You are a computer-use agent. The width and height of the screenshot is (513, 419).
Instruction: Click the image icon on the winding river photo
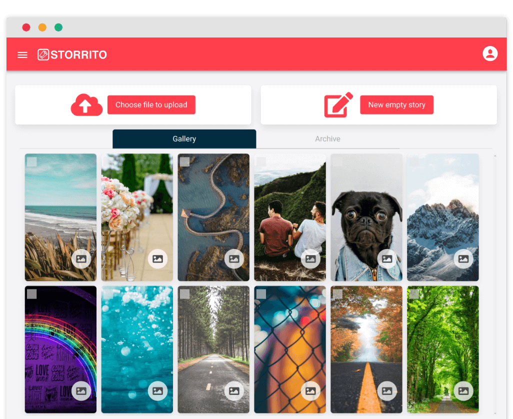coord(234,259)
